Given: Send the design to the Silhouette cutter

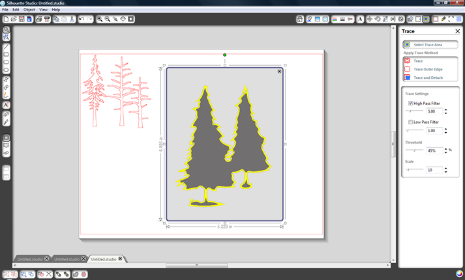Looking at the screenshot, I should 47,20.
